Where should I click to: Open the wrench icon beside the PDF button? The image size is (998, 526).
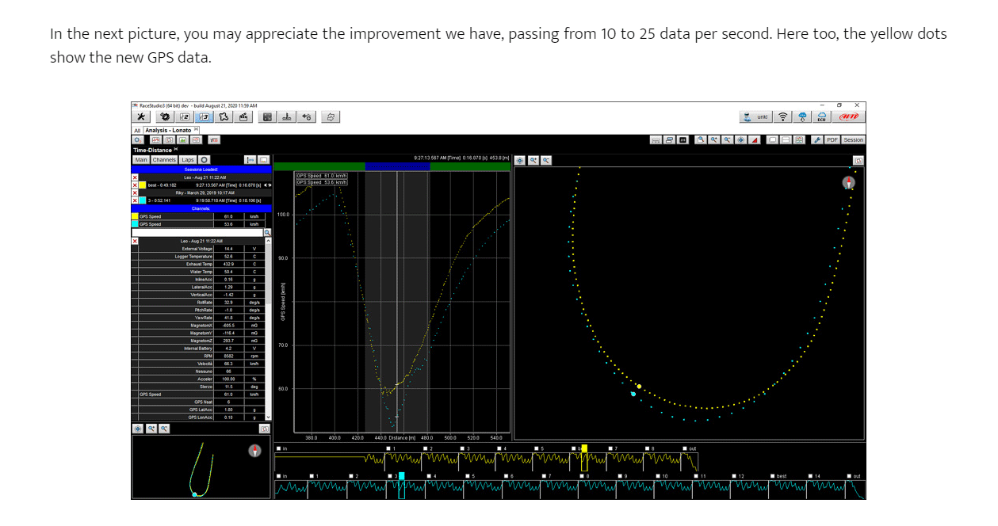pyautogui.click(x=817, y=140)
